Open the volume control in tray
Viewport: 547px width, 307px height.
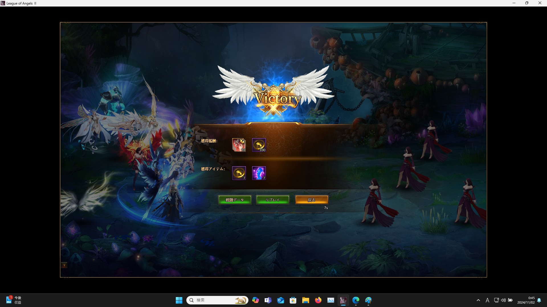(503, 300)
